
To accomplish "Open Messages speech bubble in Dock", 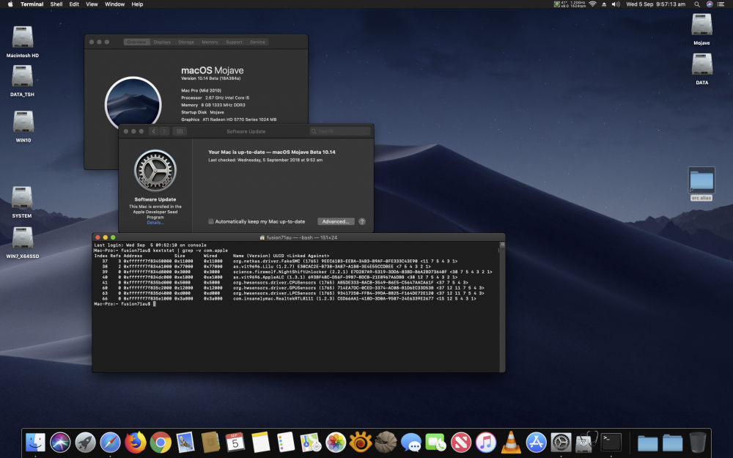I will pyautogui.click(x=411, y=442).
